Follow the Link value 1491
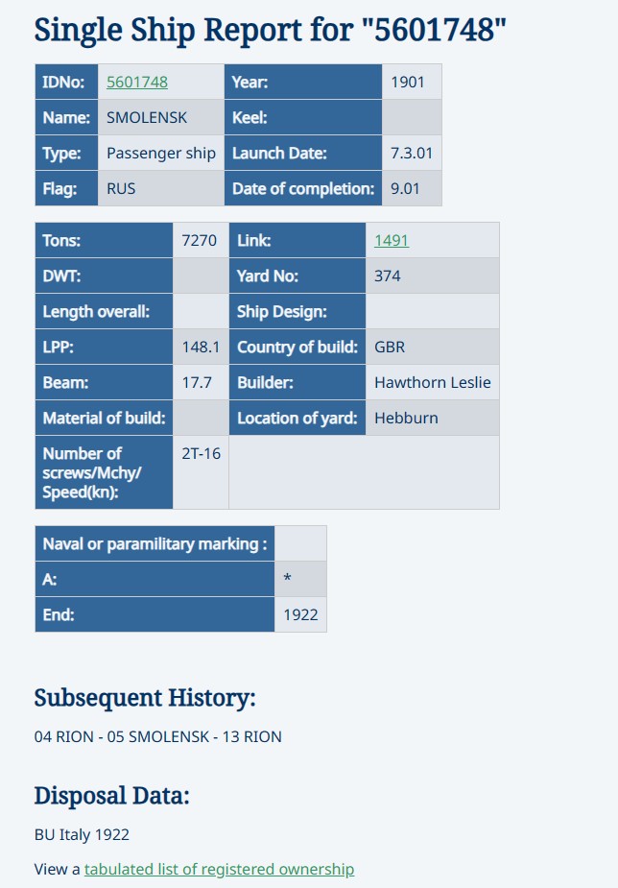 pos(392,240)
